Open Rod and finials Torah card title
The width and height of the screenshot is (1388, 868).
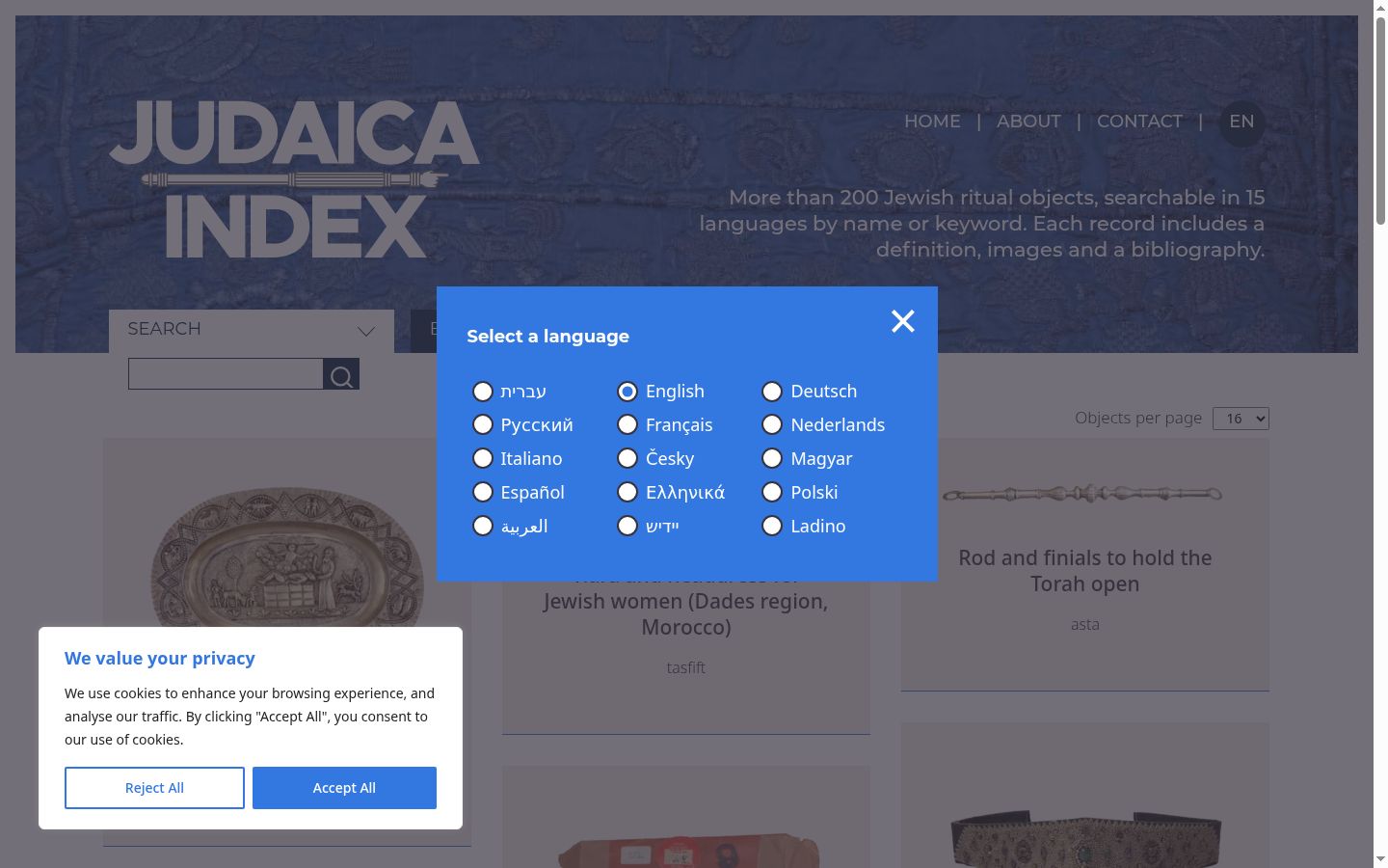coord(1084,571)
